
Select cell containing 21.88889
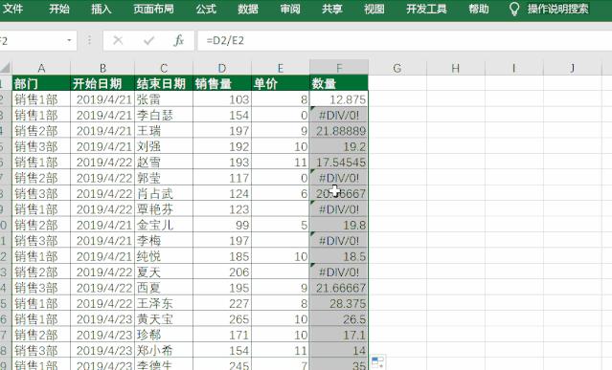339,130
